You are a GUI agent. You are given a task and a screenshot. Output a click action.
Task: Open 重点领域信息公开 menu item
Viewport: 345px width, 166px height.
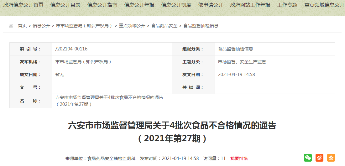pyautogui.click(x=324, y=5)
